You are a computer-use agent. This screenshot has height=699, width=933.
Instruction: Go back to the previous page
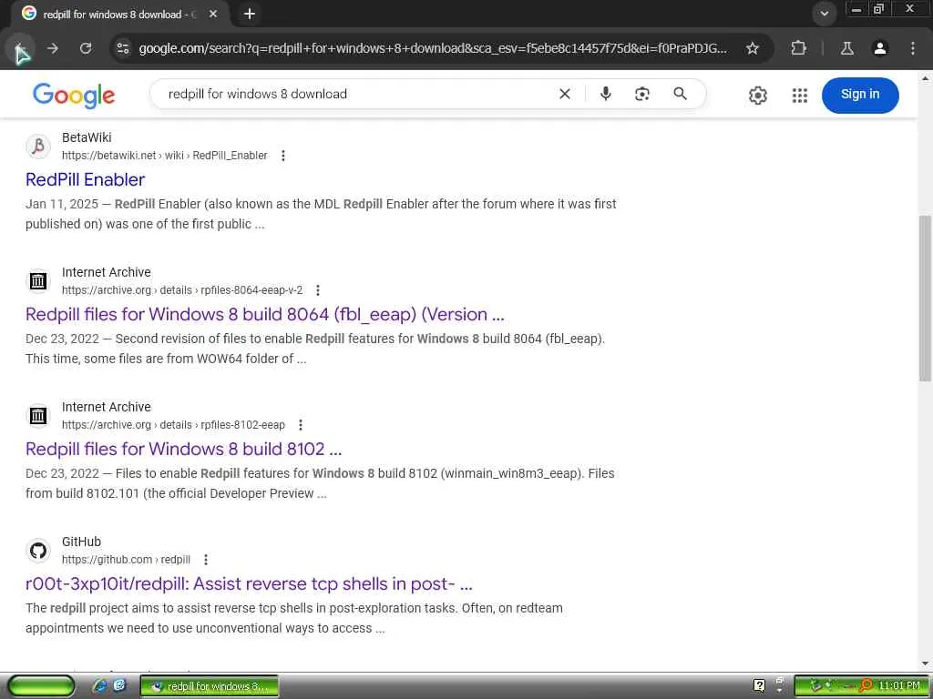[19, 49]
